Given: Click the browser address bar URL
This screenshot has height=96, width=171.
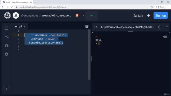Looking at the screenshot, I should (x=42, y=7).
